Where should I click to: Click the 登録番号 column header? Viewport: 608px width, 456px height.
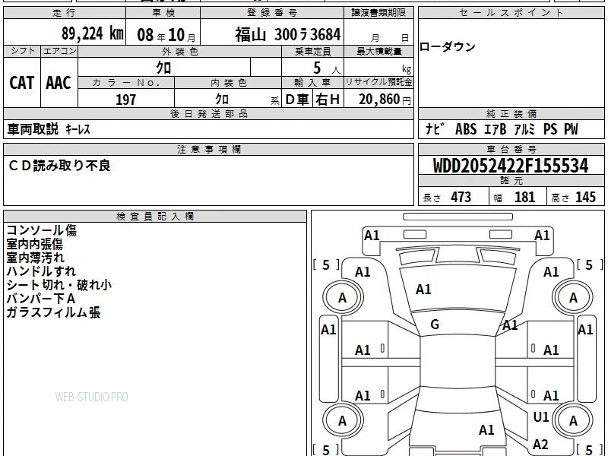point(272,13)
